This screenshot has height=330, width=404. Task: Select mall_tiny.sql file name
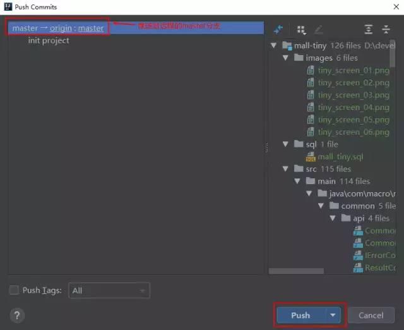[x=340, y=156]
